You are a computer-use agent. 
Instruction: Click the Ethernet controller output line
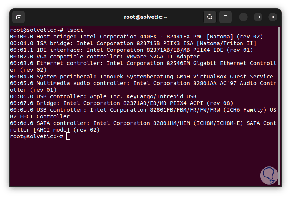143,63
